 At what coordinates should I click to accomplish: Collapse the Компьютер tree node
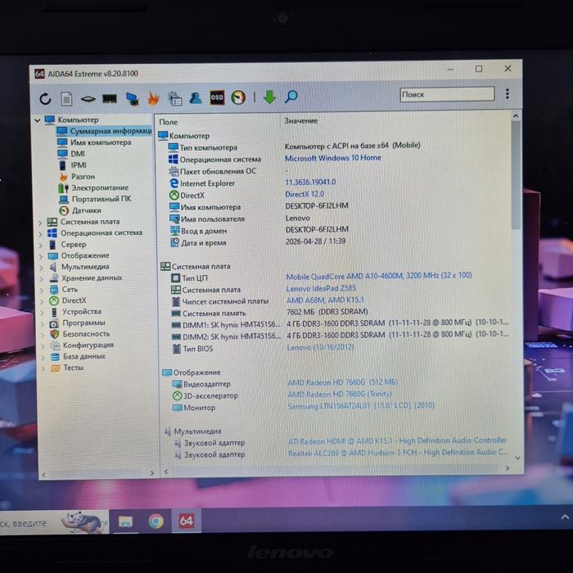38,120
